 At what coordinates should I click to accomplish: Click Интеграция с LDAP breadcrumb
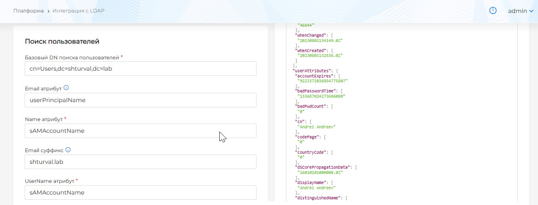[x=78, y=11]
